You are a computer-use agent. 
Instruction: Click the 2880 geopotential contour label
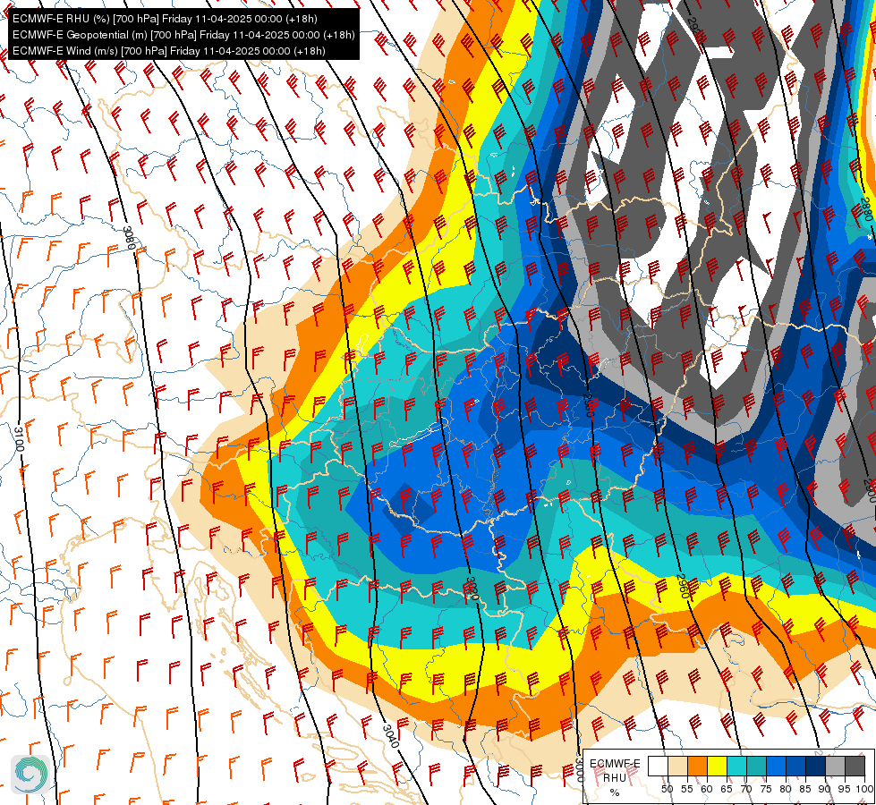tap(866, 209)
